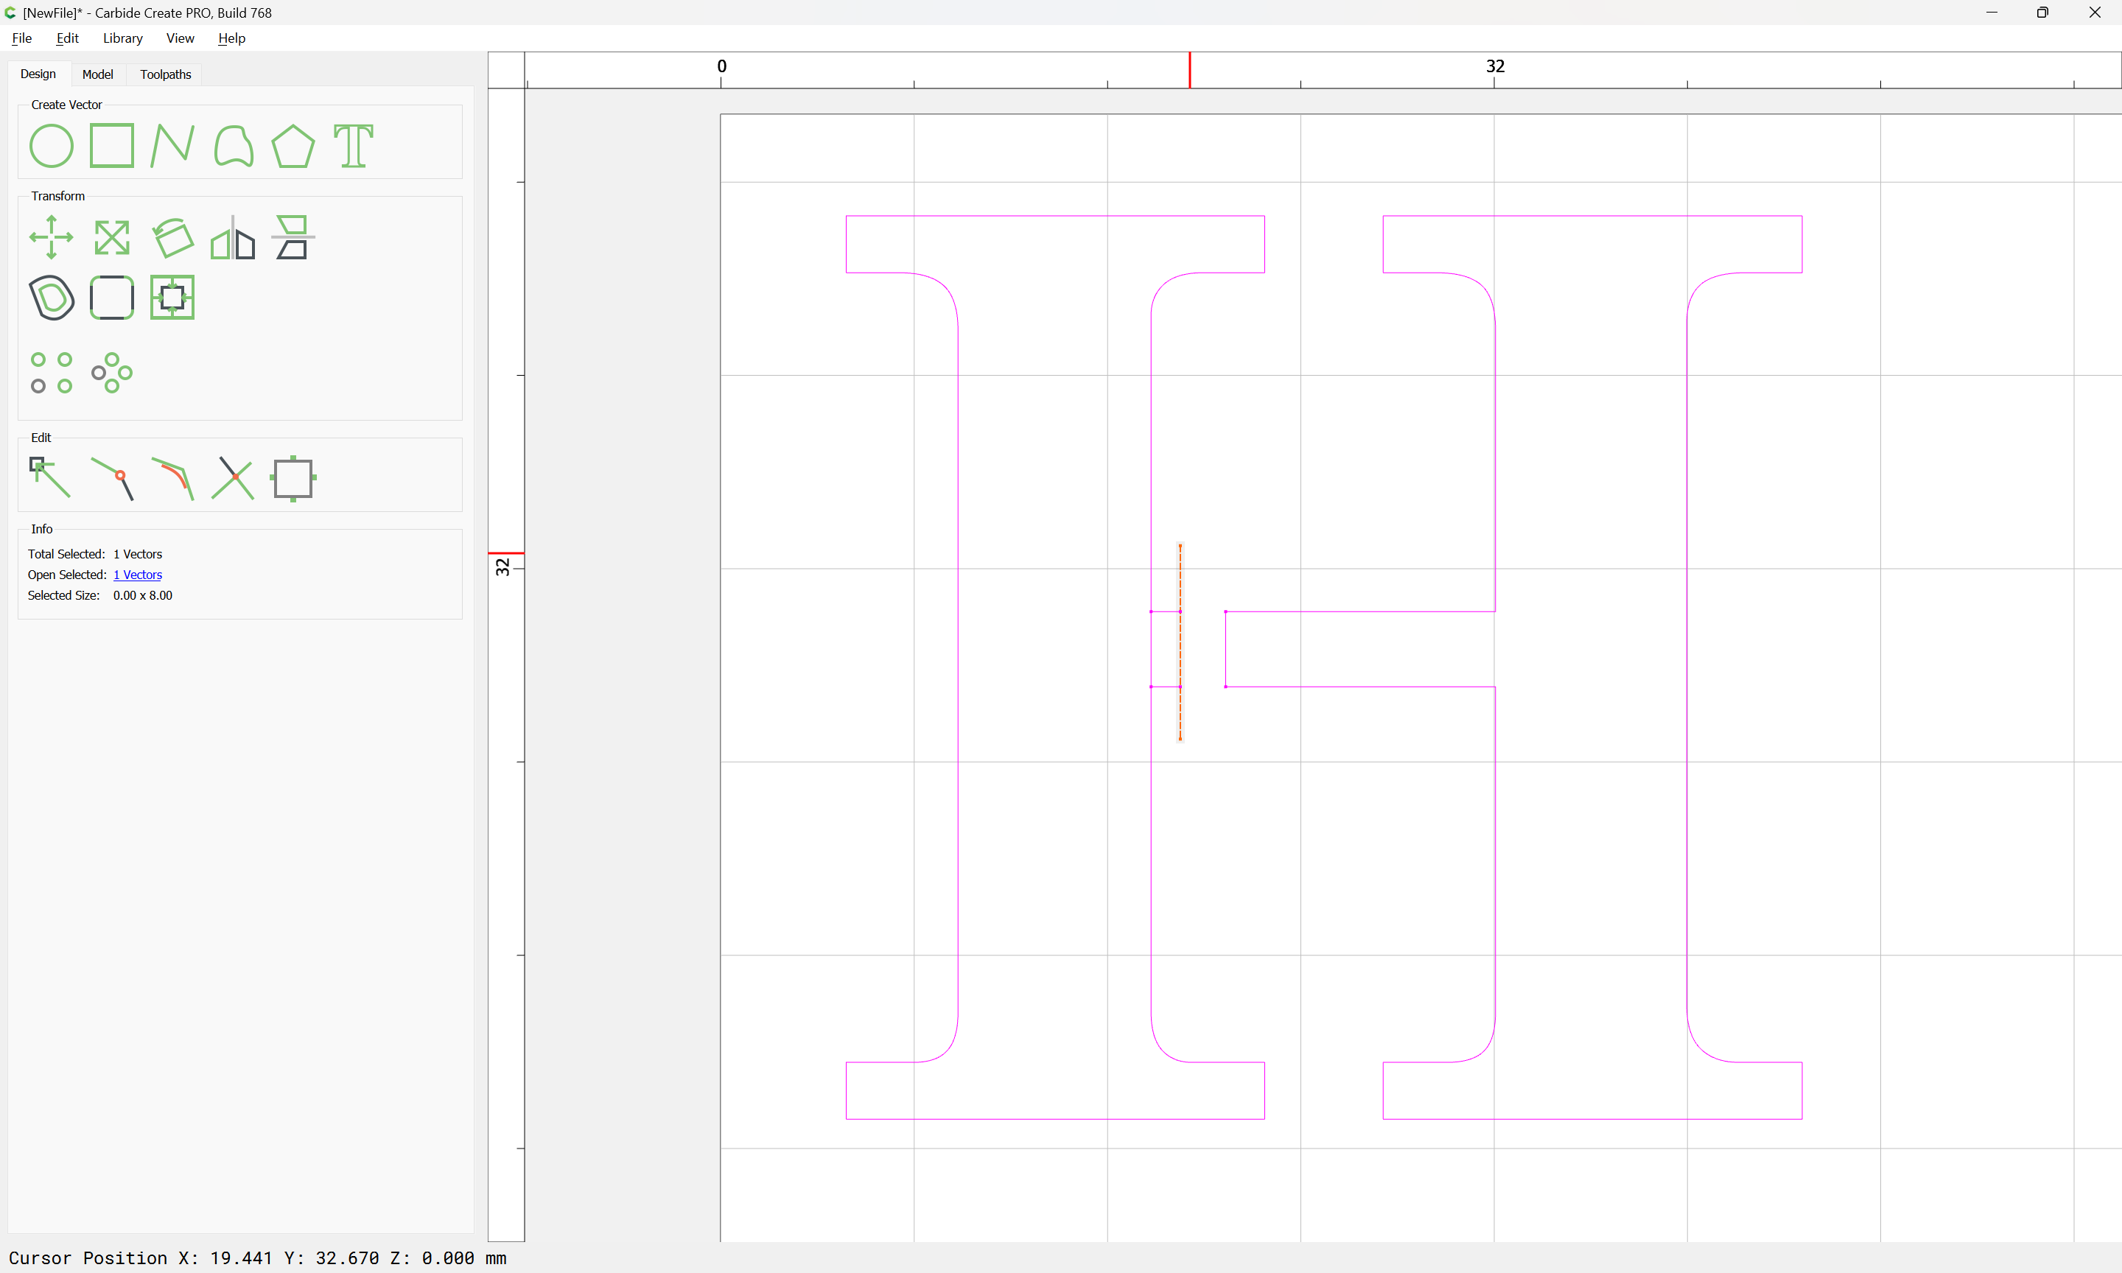Minimize the Carbide Create window

click(x=1992, y=12)
